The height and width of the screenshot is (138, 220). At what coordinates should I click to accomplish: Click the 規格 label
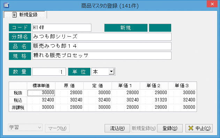20,56
